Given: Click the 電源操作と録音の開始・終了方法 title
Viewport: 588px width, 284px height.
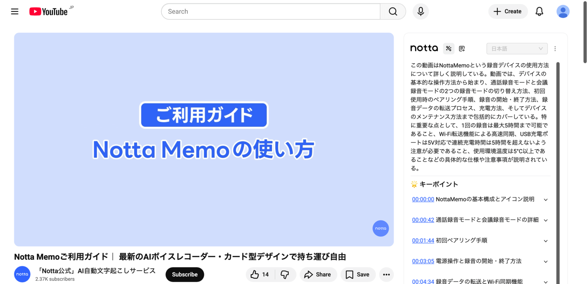Looking at the screenshot, I should [x=479, y=261].
